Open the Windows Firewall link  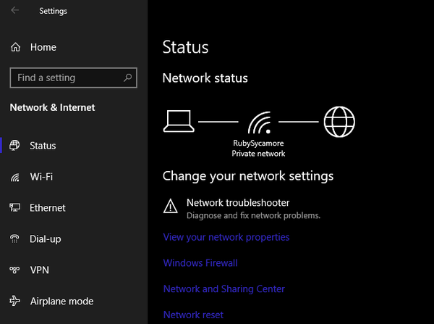click(x=200, y=263)
